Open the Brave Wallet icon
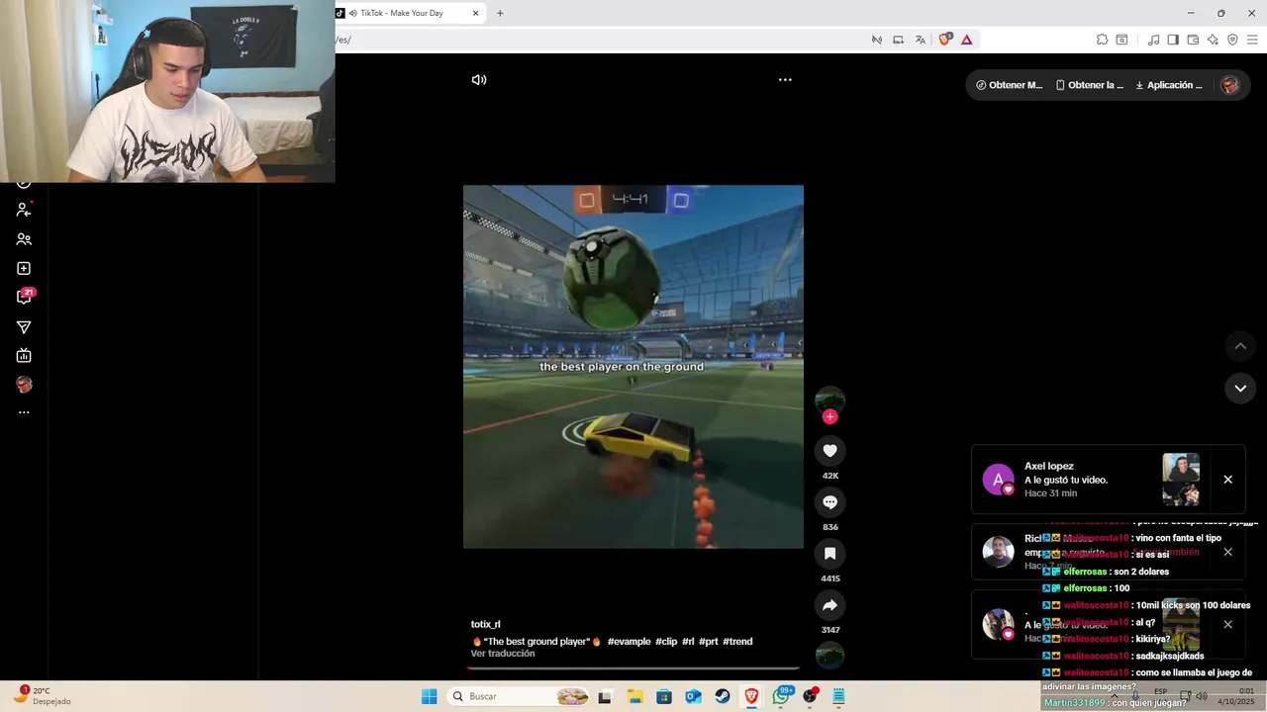The image size is (1267, 712). pos(1193,40)
